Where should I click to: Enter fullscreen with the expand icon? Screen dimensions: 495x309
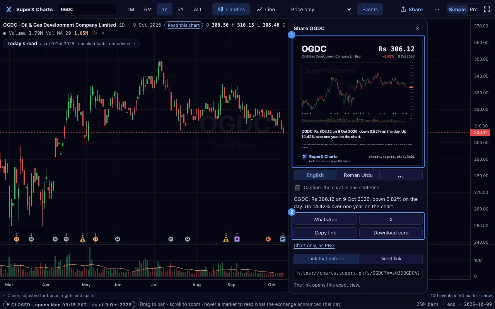pyautogui.click(x=486, y=9)
